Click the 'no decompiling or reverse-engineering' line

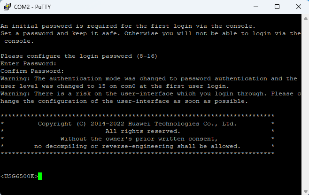click(137, 146)
